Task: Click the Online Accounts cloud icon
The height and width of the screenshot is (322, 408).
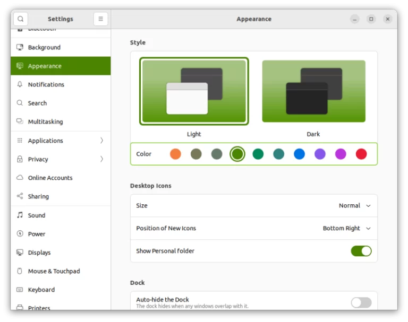Action: coord(20,178)
